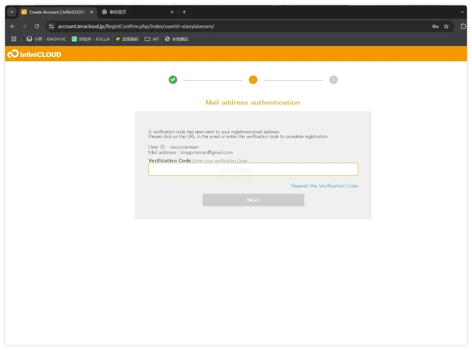Open the extensions puzzle icon
The height and width of the screenshot is (350, 472).
pyautogui.click(x=463, y=26)
